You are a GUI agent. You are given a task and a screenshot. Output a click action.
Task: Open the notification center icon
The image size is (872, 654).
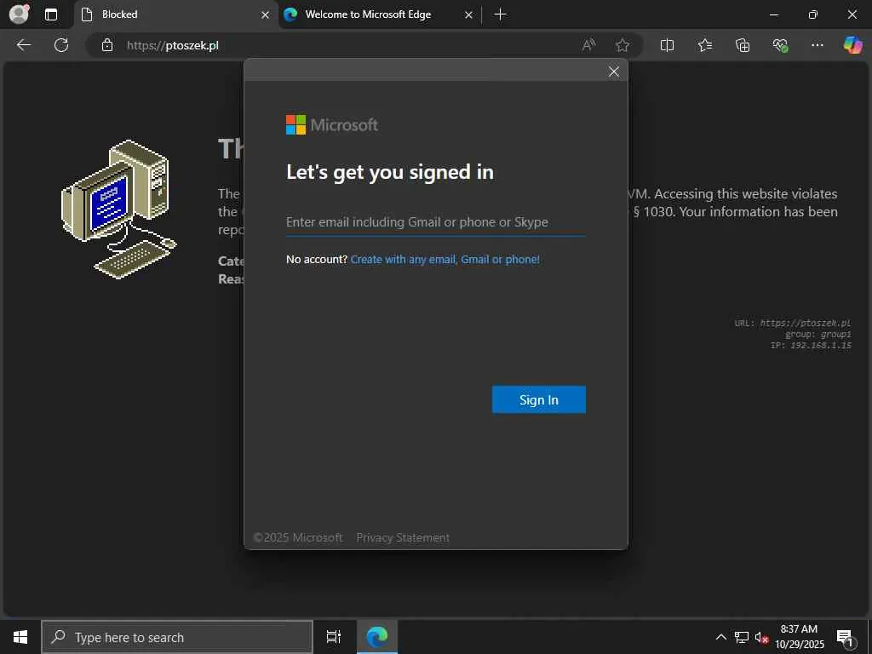tap(845, 637)
